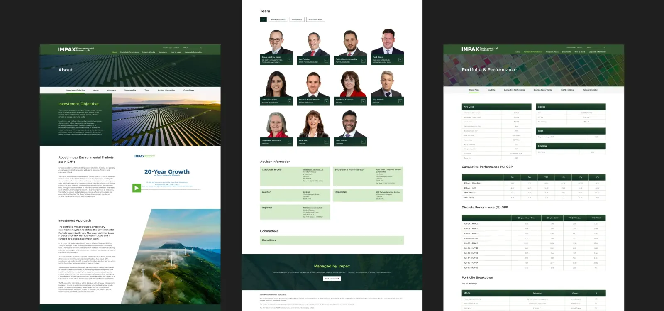Select the Team sub-tab on the About page
Image resolution: width=664 pixels, height=311 pixels.
point(147,90)
